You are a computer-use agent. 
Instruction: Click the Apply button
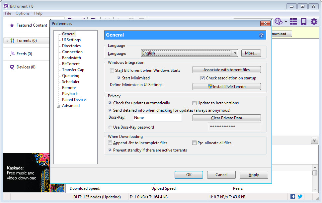254,175
